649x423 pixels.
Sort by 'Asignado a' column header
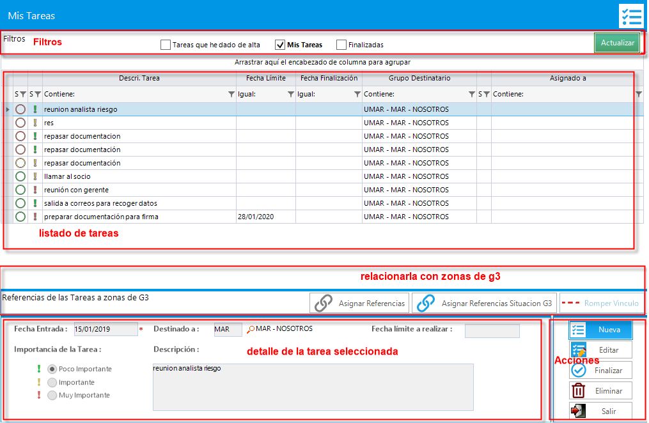click(x=567, y=78)
